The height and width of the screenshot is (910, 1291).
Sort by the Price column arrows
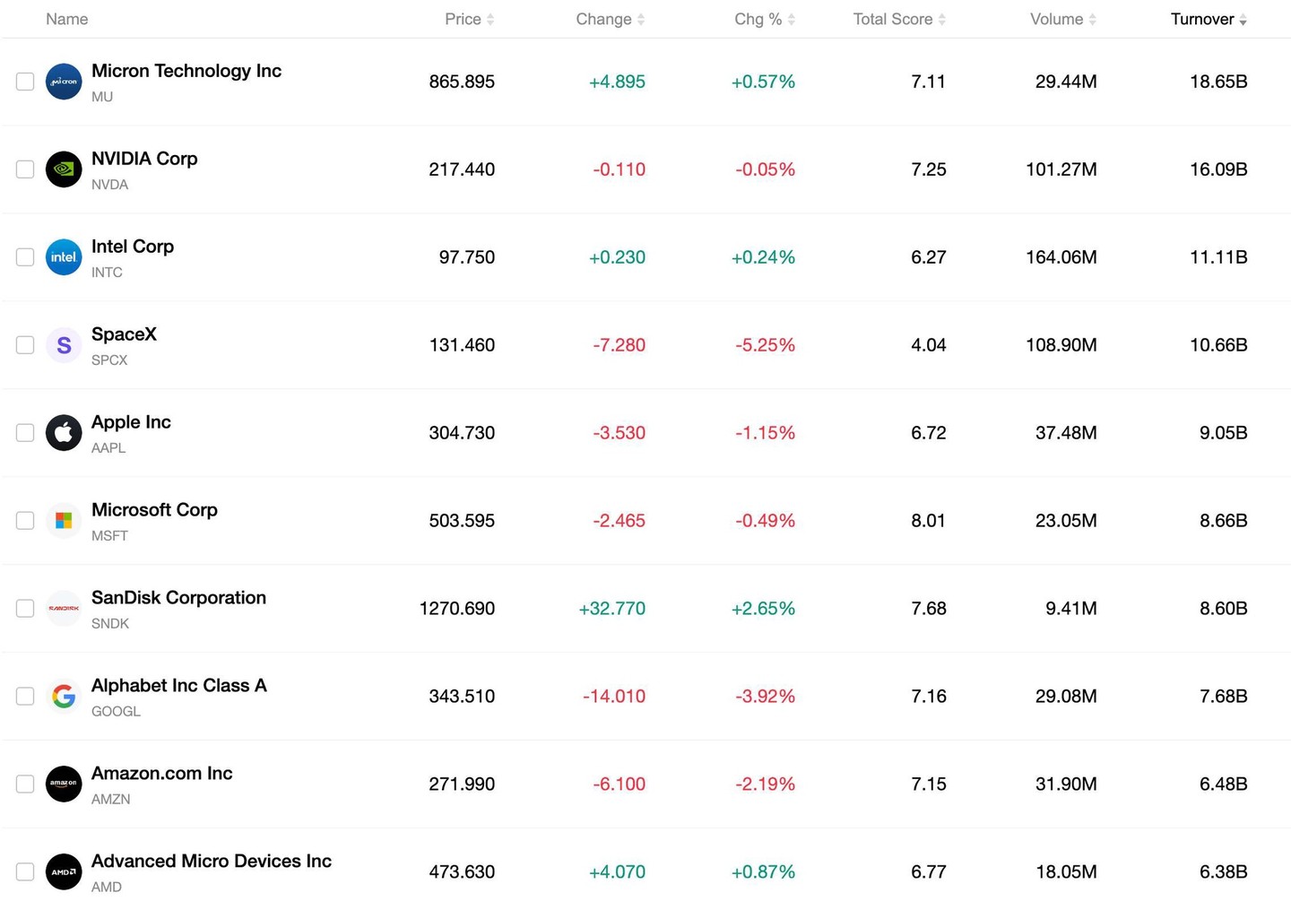pyautogui.click(x=490, y=20)
